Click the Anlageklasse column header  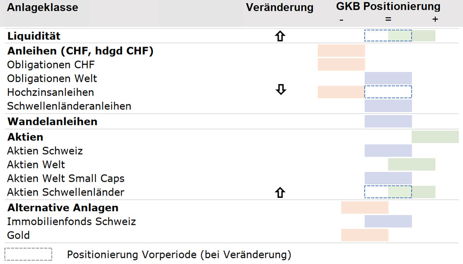(x=43, y=7)
